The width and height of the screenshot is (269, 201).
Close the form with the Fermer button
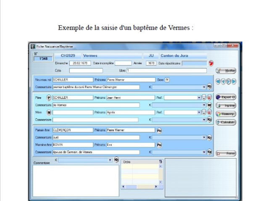pos(226,153)
